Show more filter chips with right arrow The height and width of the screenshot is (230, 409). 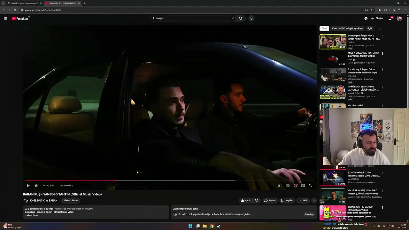click(380, 29)
